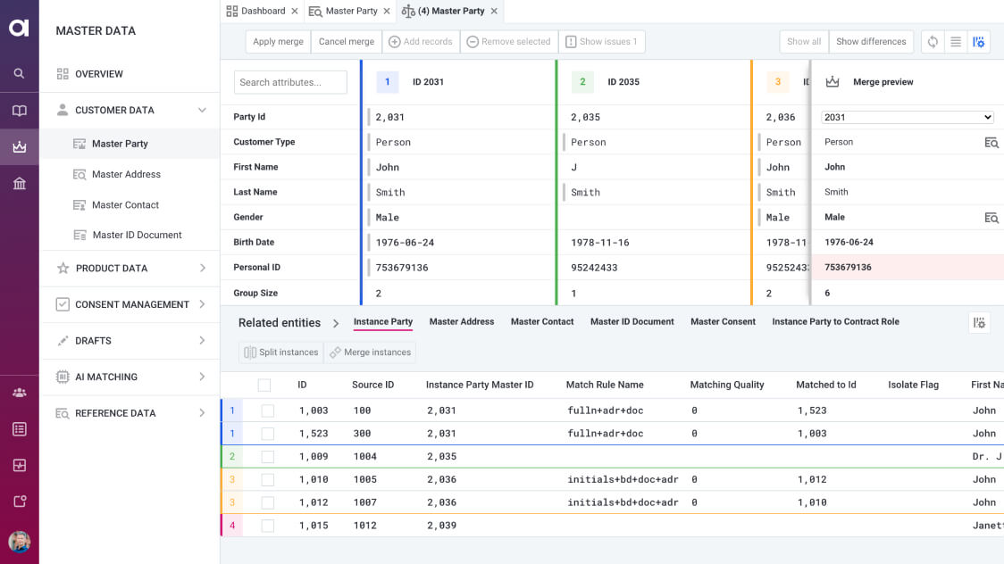Select the checkbox on row ID 1,015
1004x564 pixels.
[x=265, y=526]
